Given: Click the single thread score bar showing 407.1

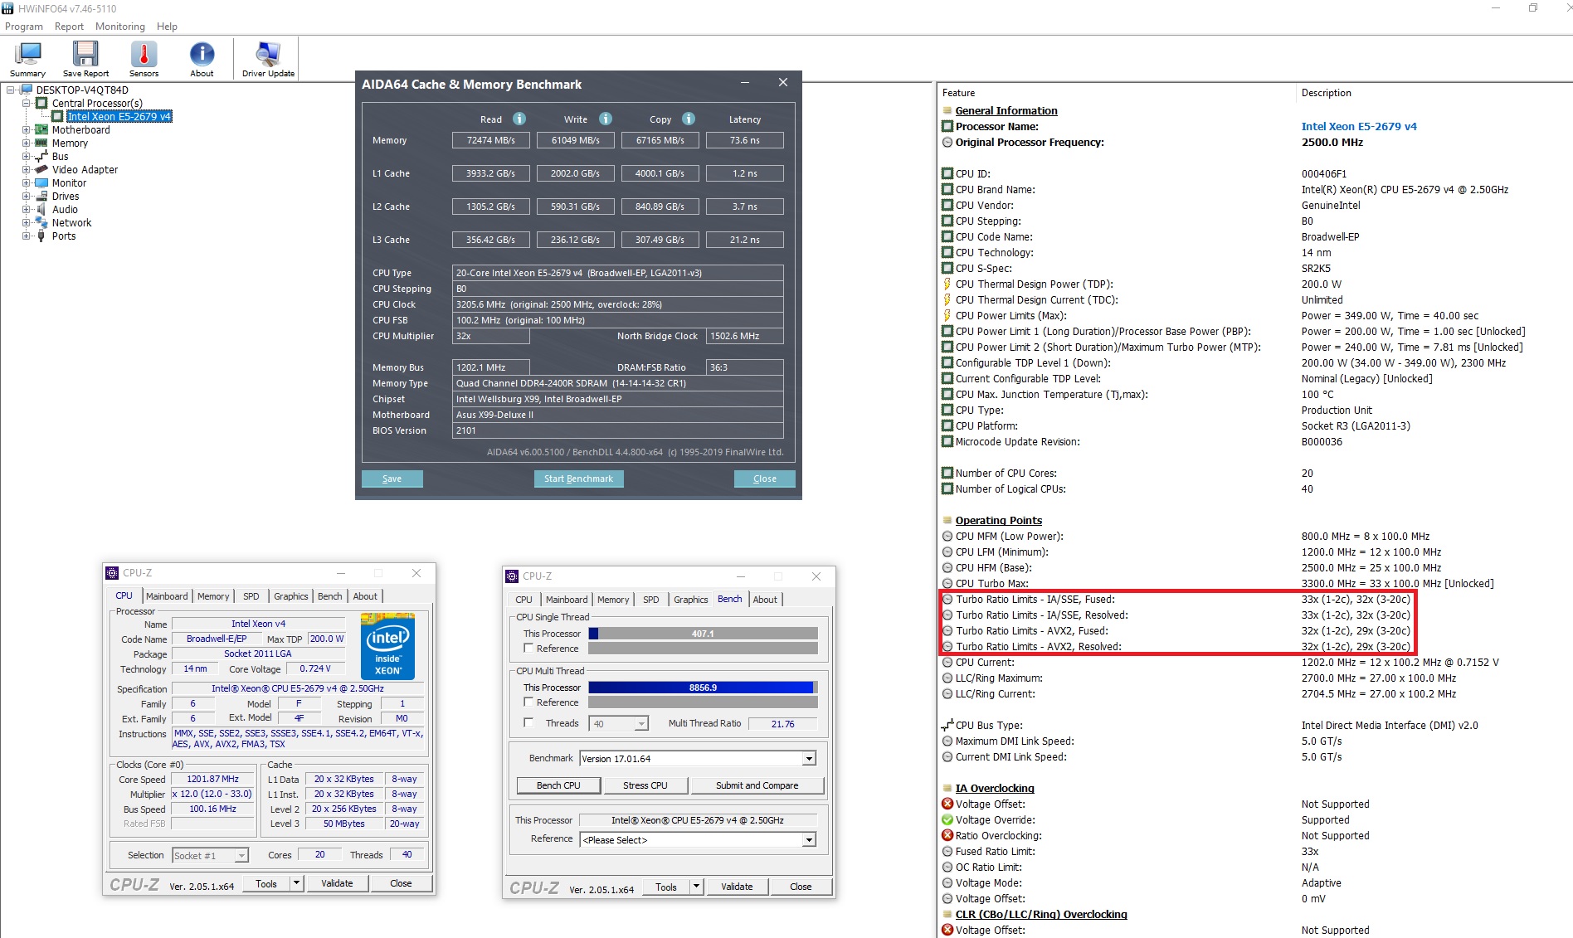Looking at the screenshot, I should click(704, 634).
